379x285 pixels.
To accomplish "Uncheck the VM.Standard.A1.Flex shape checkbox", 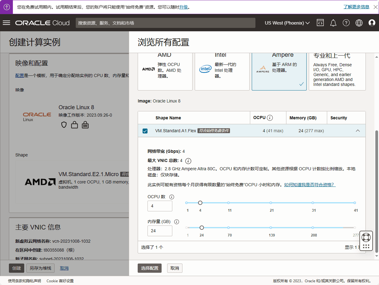I will point(145,131).
